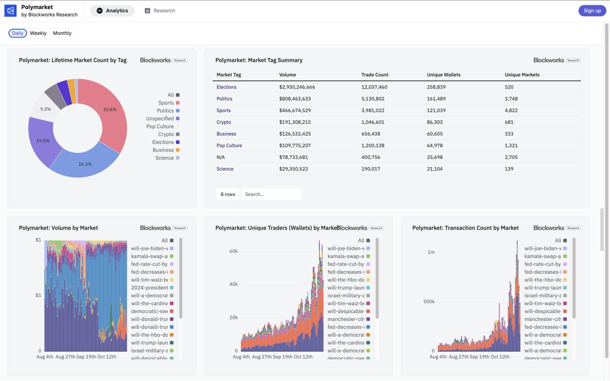Image resolution: width=610 pixels, height=381 pixels.
Task: Click the Unique Traders legend scrollbar
Action: click(x=377, y=278)
